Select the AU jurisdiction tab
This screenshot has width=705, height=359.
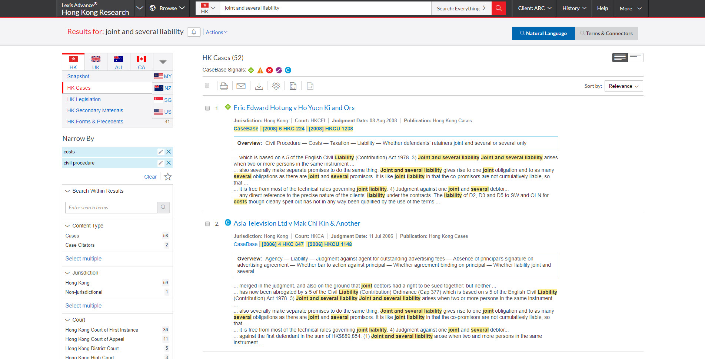(119, 62)
